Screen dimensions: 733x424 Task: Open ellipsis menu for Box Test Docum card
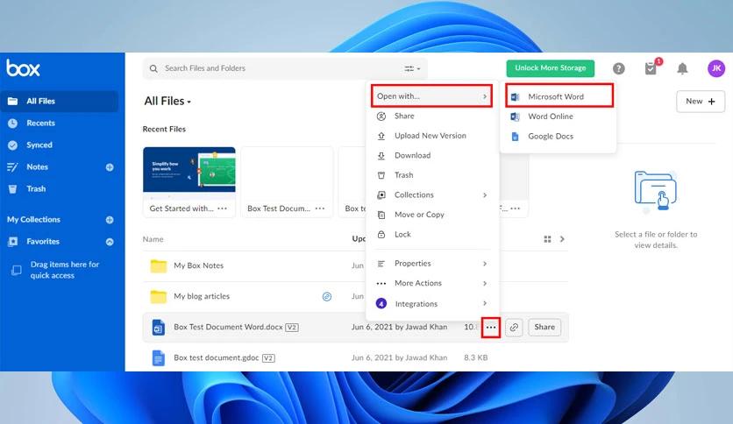coord(320,208)
